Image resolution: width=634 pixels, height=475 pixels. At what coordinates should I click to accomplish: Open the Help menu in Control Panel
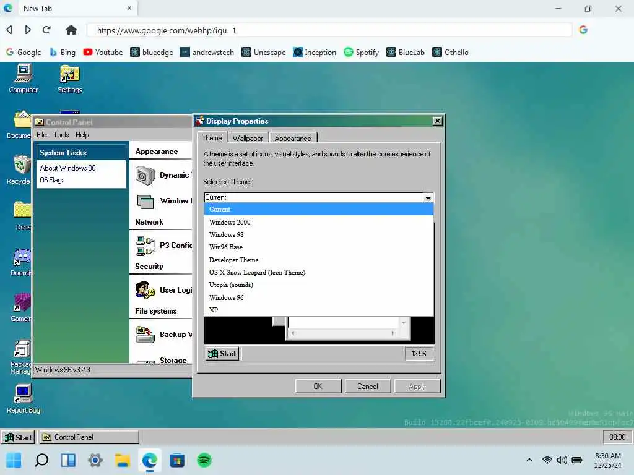(x=82, y=135)
